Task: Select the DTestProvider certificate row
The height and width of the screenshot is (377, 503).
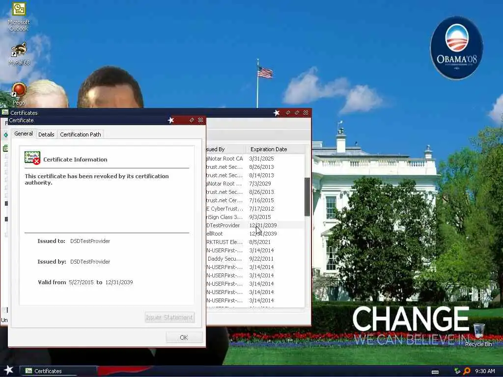Action: [x=255, y=225]
